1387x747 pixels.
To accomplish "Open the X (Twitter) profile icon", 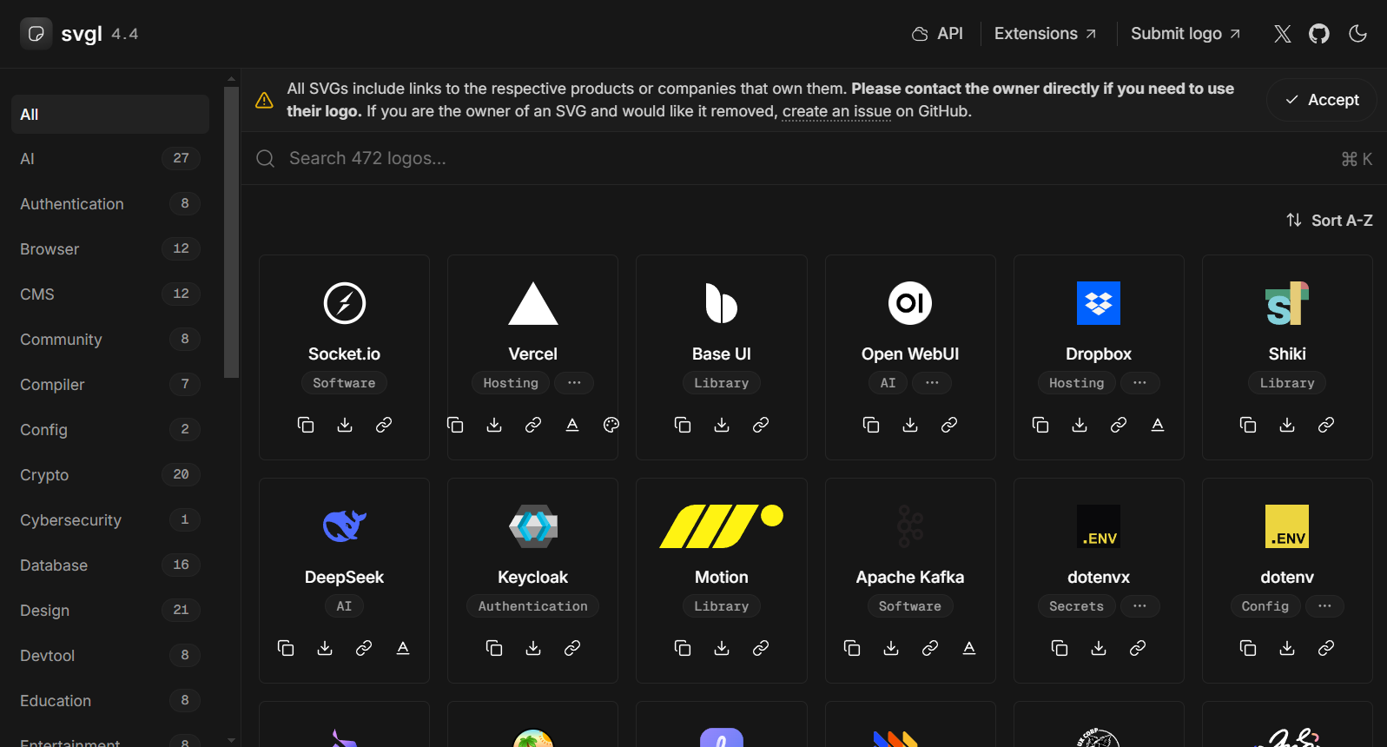I will point(1282,34).
